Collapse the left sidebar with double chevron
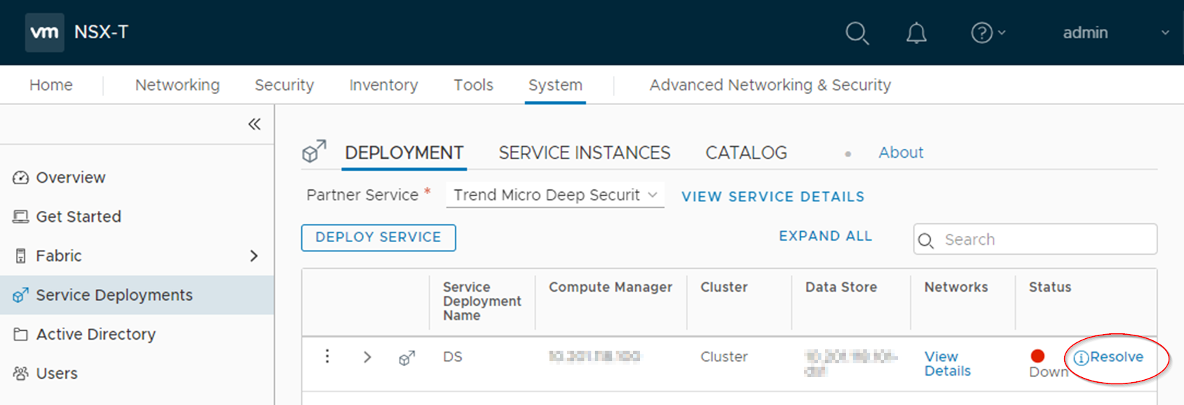The height and width of the screenshot is (405, 1184). click(255, 125)
